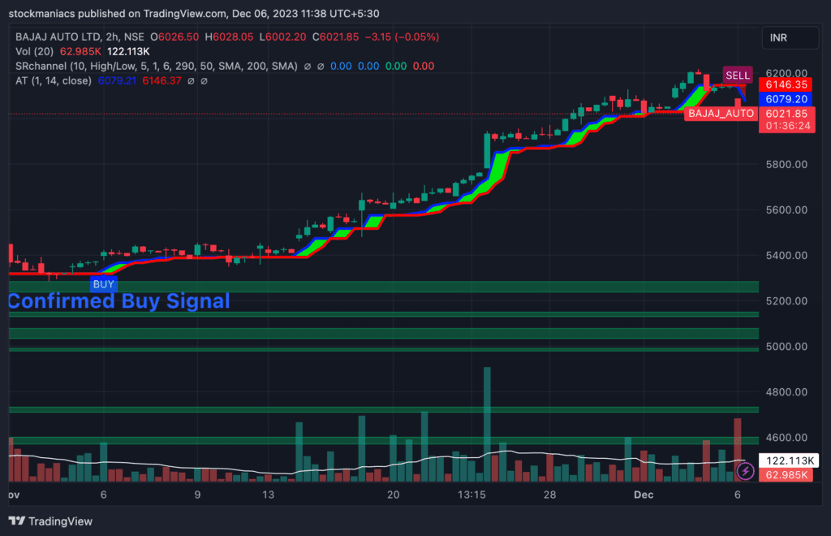Click the BAJAJ AUTO LTD symbol title

[58, 37]
